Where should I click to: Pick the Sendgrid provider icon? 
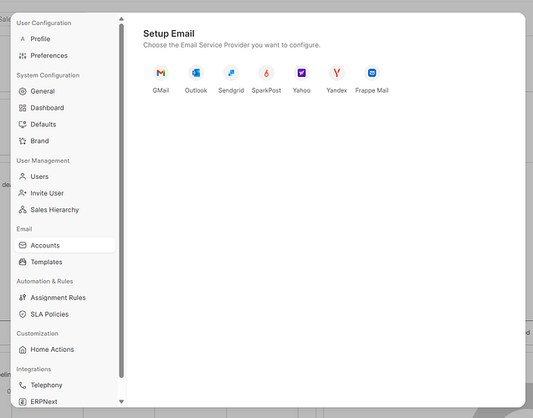231,73
